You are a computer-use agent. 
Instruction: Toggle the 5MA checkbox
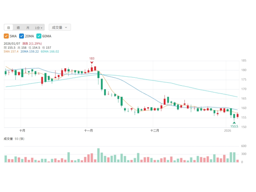[x=6, y=36]
